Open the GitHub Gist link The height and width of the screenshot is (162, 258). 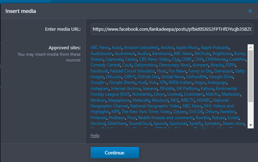[148, 77]
